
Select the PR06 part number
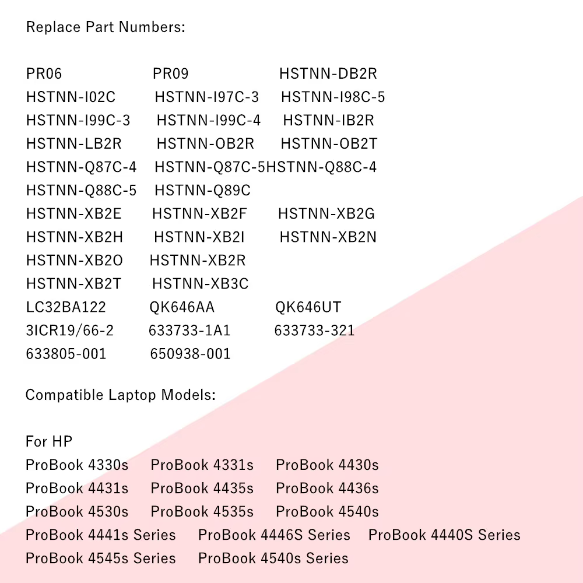pyautogui.click(x=44, y=73)
